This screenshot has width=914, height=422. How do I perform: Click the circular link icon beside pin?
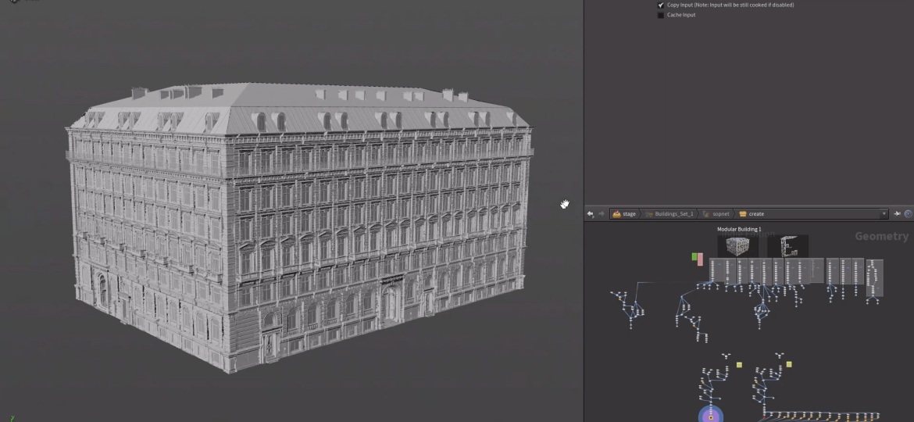pos(907,214)
